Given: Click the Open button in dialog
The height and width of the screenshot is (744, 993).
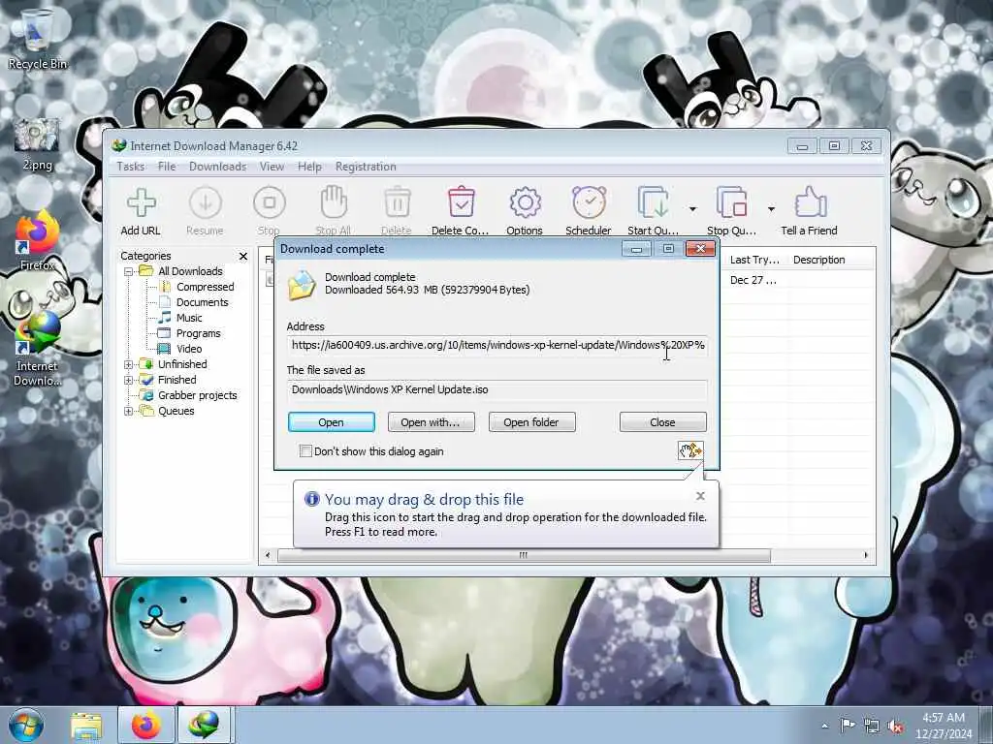Looking at the screenshot, I should pos(332,422).
